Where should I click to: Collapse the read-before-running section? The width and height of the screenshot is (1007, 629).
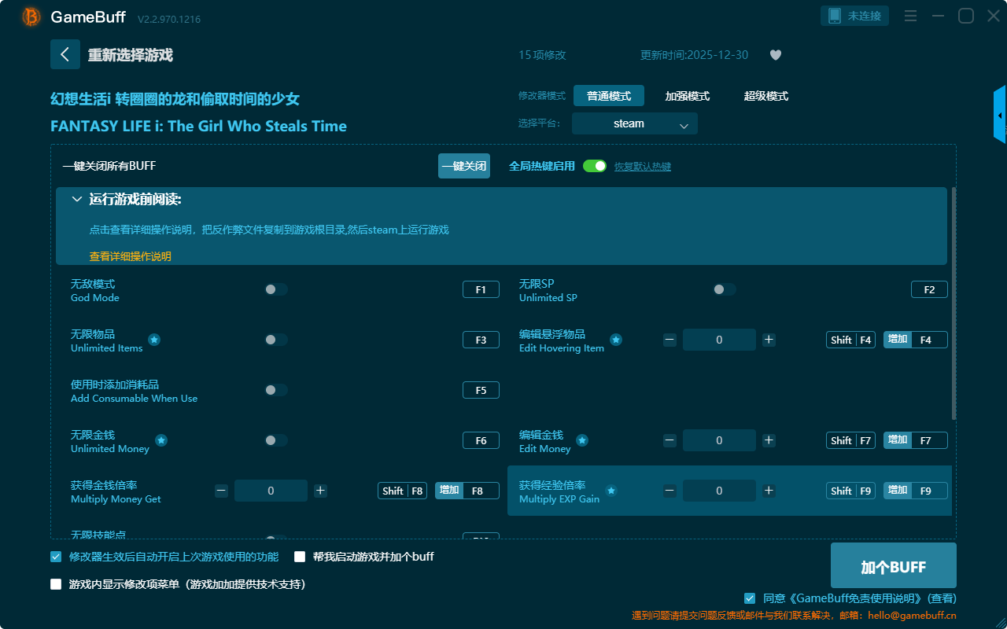point(77,200)
